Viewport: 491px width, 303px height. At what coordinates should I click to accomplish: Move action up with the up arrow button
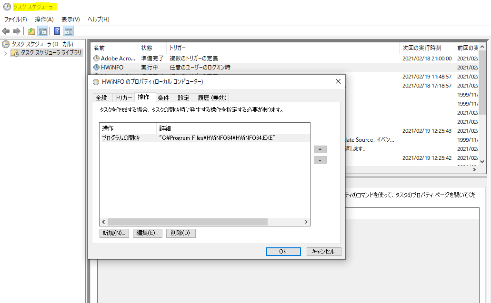pos(320,149)
